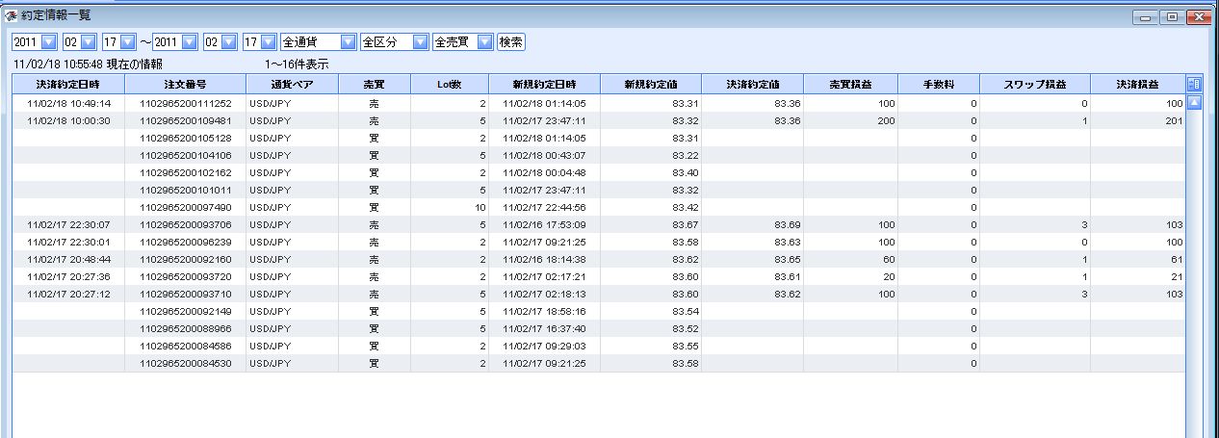Click new order time 11/02/17 18:58:16
1219x438 pixels.
pyautogui.click(x=545, y=311)
